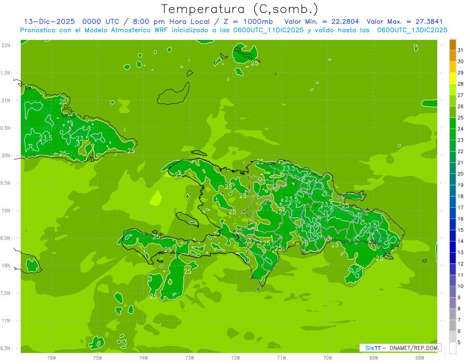Click the "18N" latitude axis label

pos(7,266)
